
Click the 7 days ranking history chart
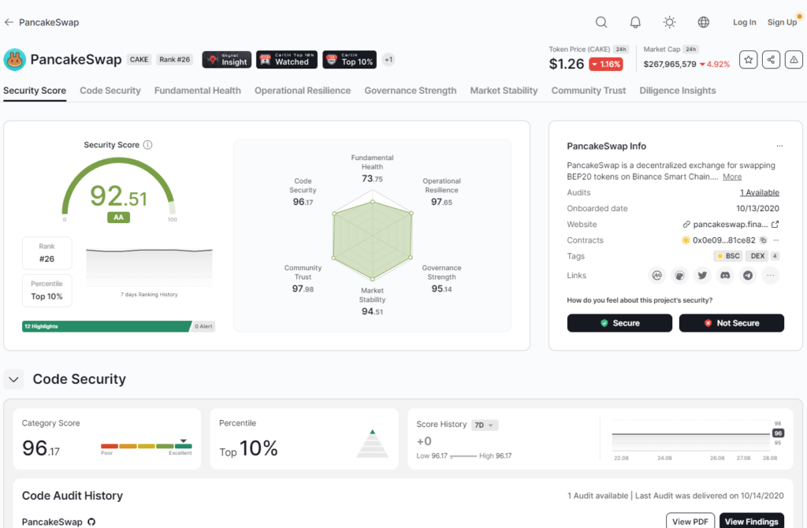(x=149, y=267)
